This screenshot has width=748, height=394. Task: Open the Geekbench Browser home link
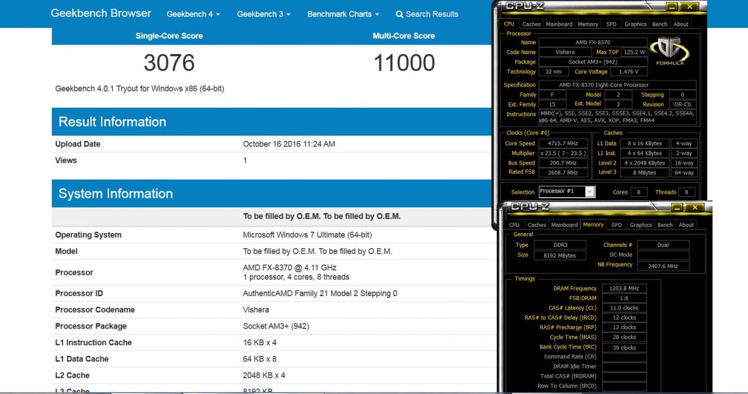[101, 13]
